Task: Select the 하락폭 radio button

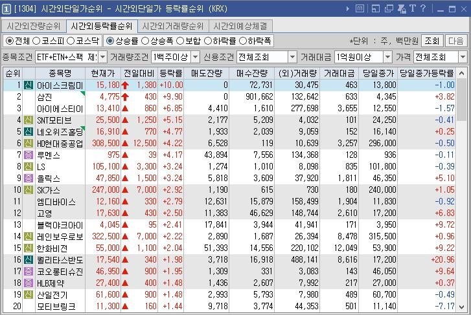Action: pyautogui.click(x=243, y=41)
